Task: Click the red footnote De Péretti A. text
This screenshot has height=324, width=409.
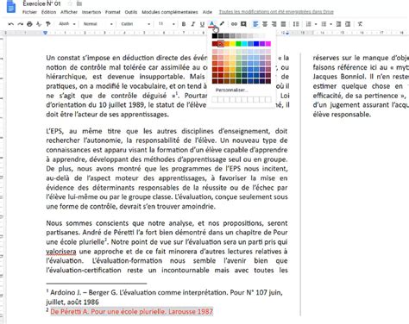Action: click(132, 311)
